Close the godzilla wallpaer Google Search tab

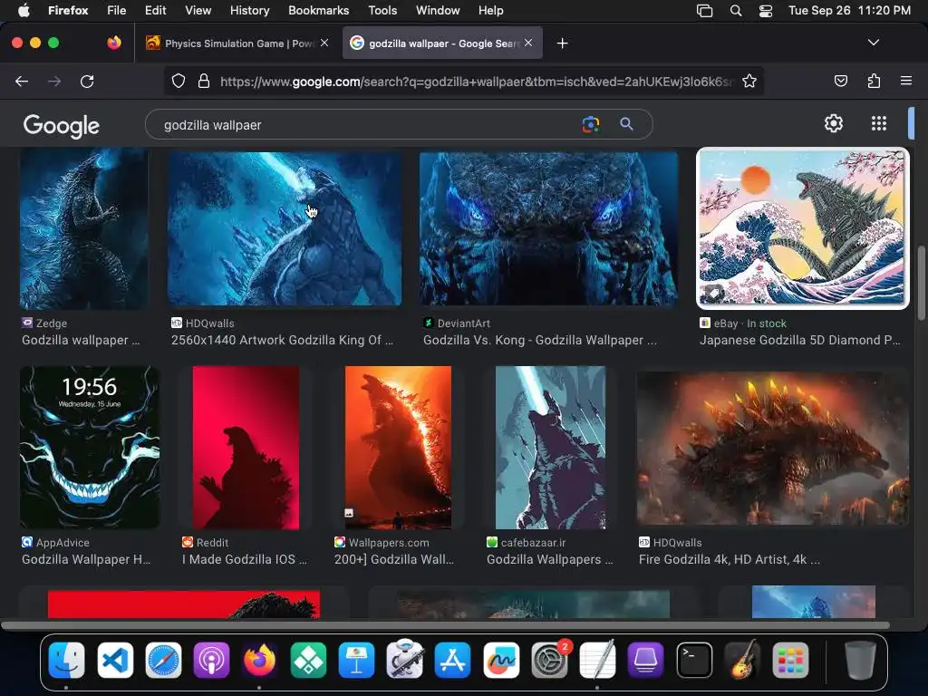(528, 43)
